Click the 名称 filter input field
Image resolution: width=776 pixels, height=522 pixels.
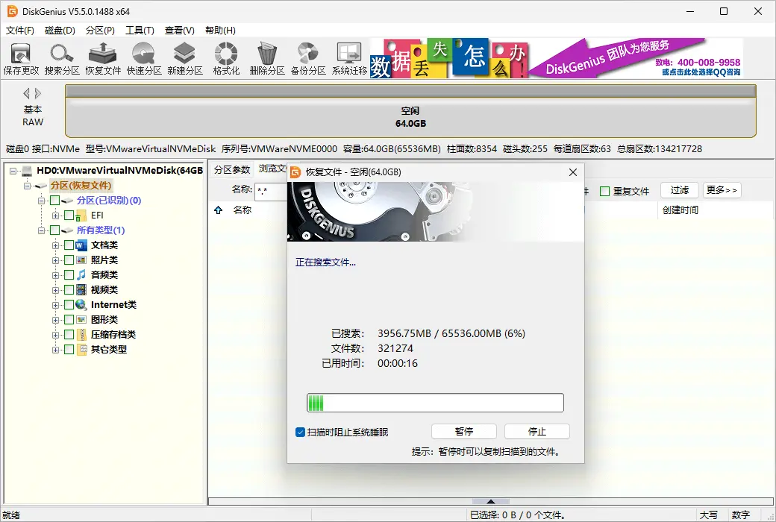tap(271, 191)
